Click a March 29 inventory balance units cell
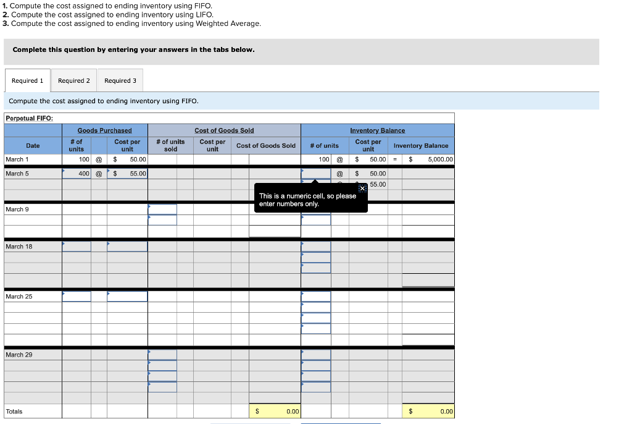 click(316, 355)
